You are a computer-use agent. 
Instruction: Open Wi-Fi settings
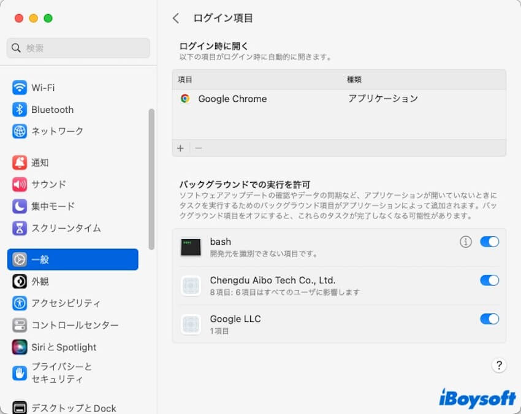click(x=43, y=88)
